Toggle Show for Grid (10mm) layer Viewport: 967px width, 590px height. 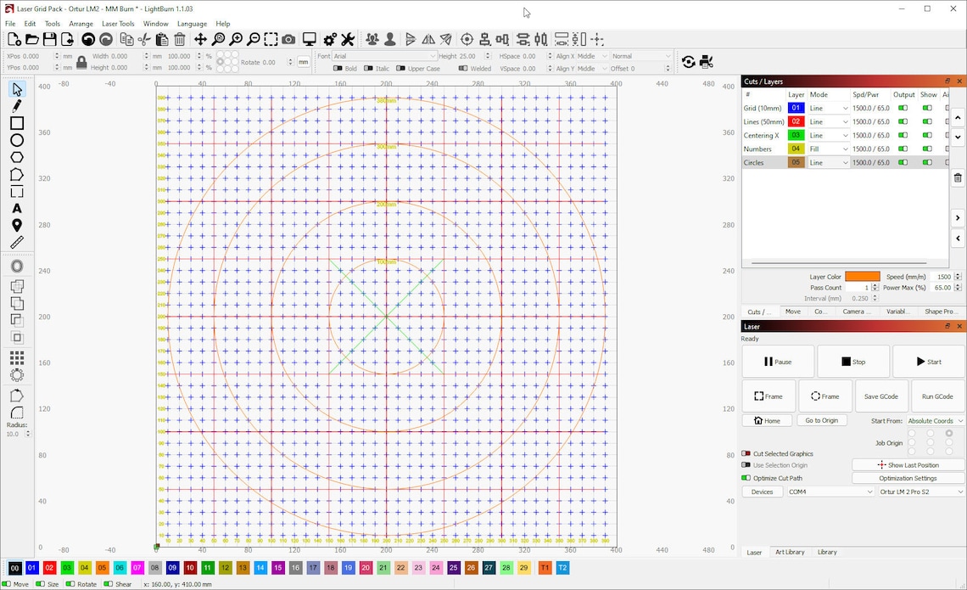(927, 108)
